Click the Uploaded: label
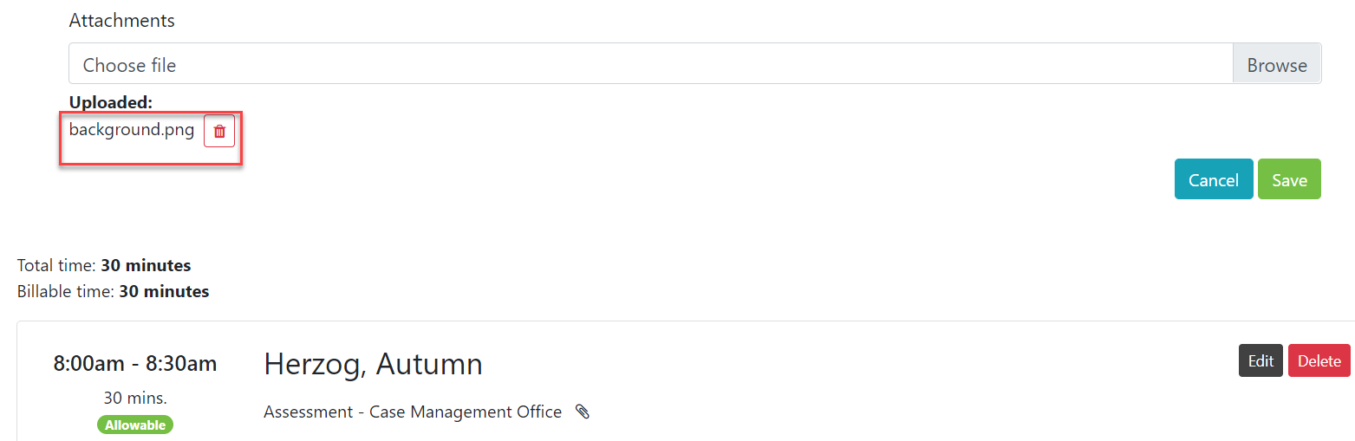The image size is (1355, 441). click(111, 102)
